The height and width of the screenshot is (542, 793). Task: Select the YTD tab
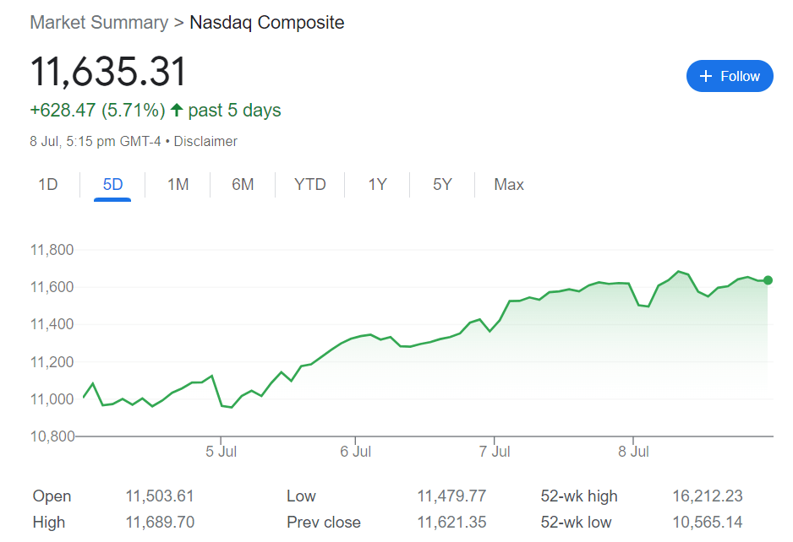coord(310,184)
